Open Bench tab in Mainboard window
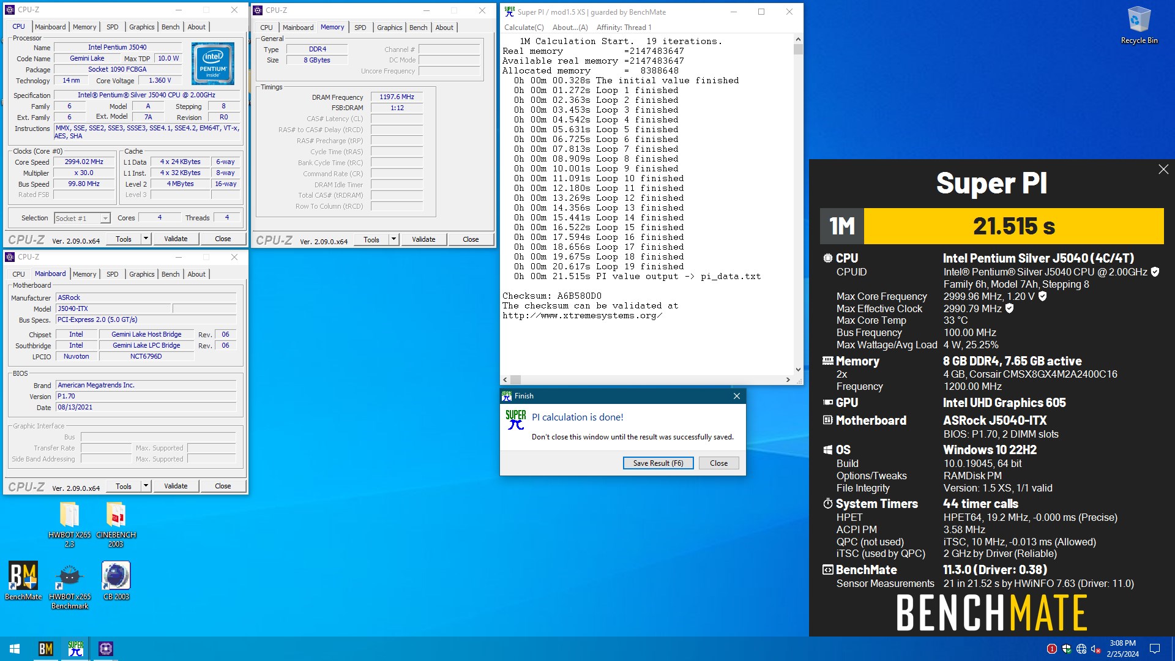1175x661 pixels. point(171,274)
